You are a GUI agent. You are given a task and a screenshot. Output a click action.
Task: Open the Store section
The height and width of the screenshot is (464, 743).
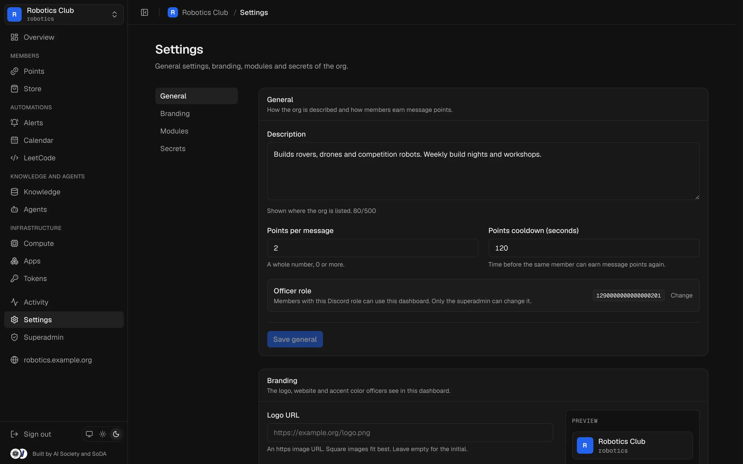64,89
